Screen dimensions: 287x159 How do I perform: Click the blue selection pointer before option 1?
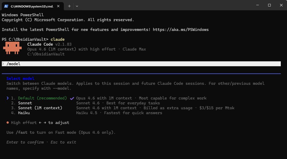point(8,98)
